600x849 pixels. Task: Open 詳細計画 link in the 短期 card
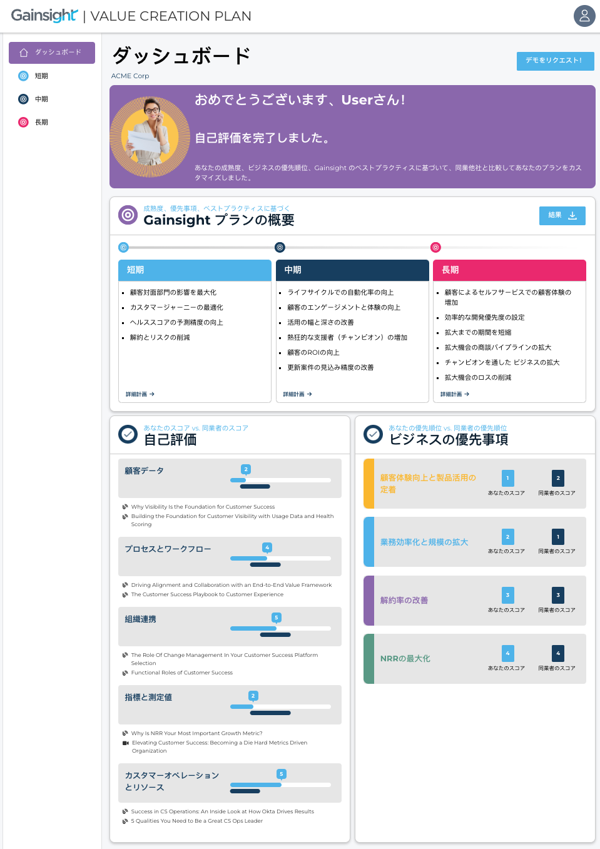point(140,394)
